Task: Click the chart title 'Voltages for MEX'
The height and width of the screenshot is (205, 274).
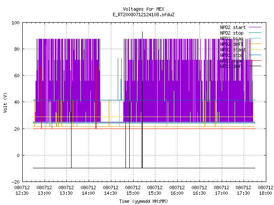Action: coord(143,9)
